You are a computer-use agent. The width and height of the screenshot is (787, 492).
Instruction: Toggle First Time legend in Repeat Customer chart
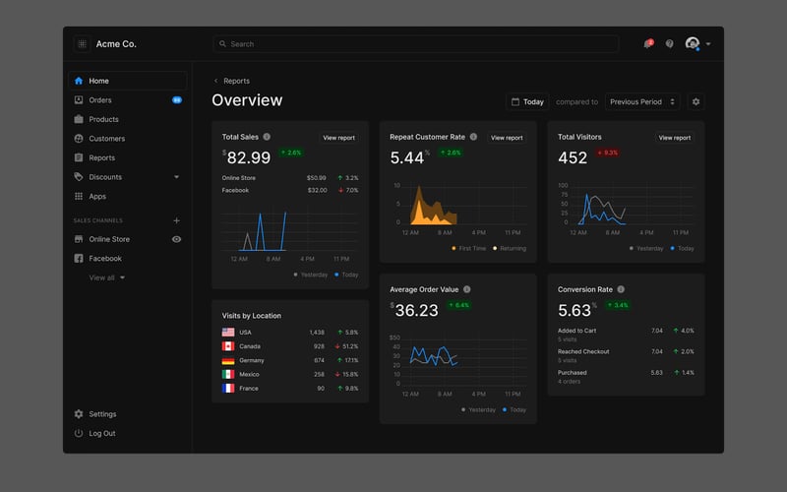[469, 249]
